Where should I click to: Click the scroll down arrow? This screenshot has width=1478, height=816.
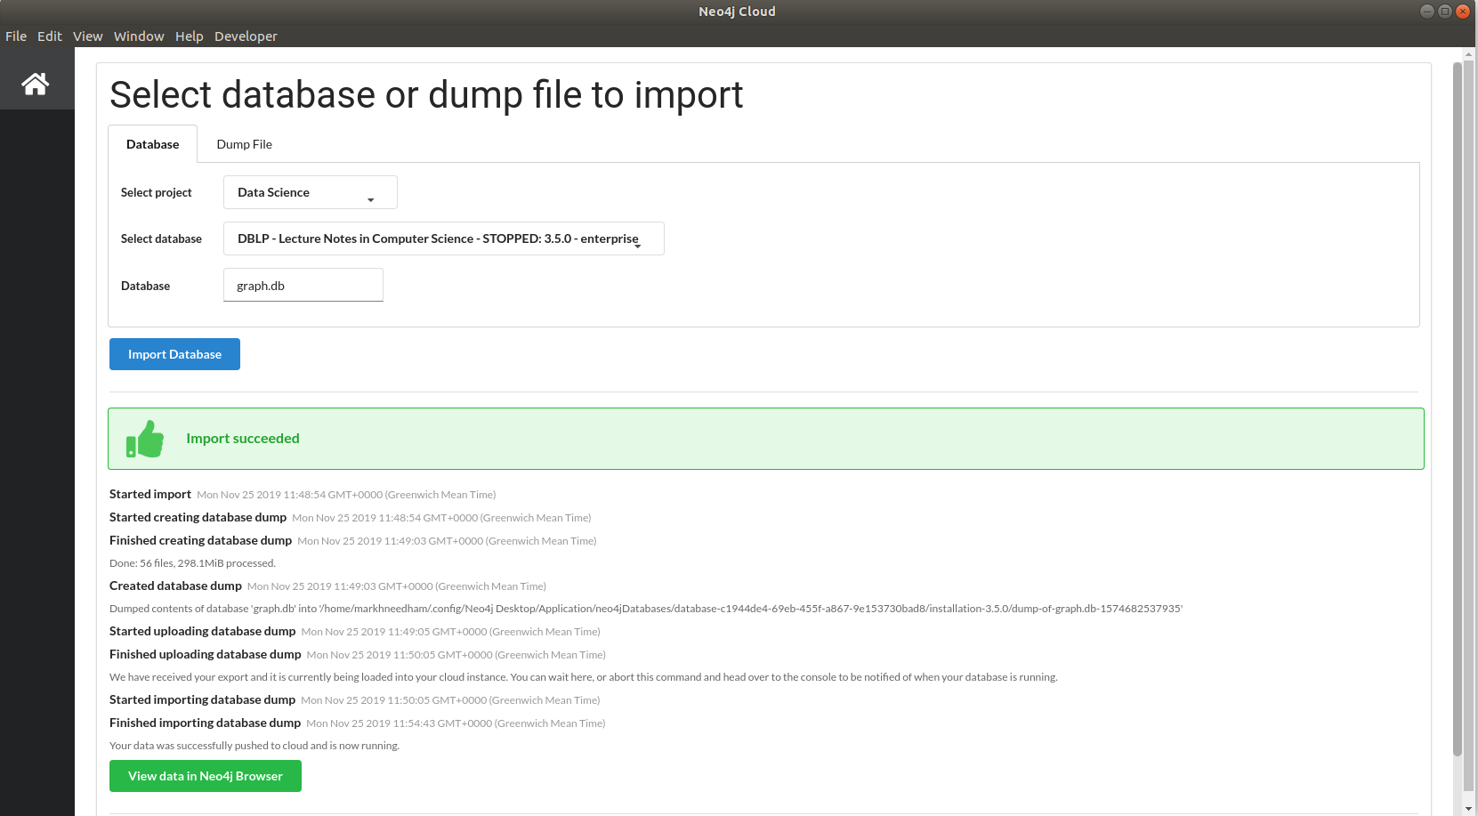(x=1468, y=808)
